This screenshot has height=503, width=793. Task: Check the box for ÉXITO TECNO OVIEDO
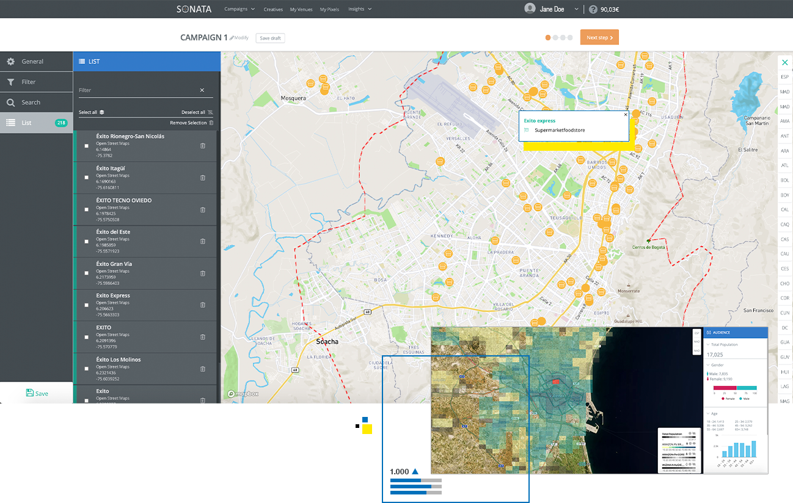coord(86,210)
